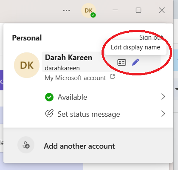The width and height of the screenshot is (178, 170).
Task: Click the large DK profile picture
Action: (27, 65)
